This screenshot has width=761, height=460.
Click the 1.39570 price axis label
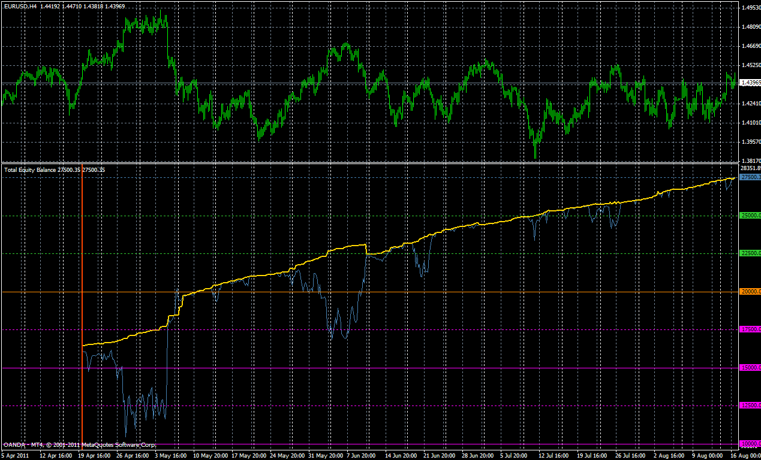[x=751, y=142]
